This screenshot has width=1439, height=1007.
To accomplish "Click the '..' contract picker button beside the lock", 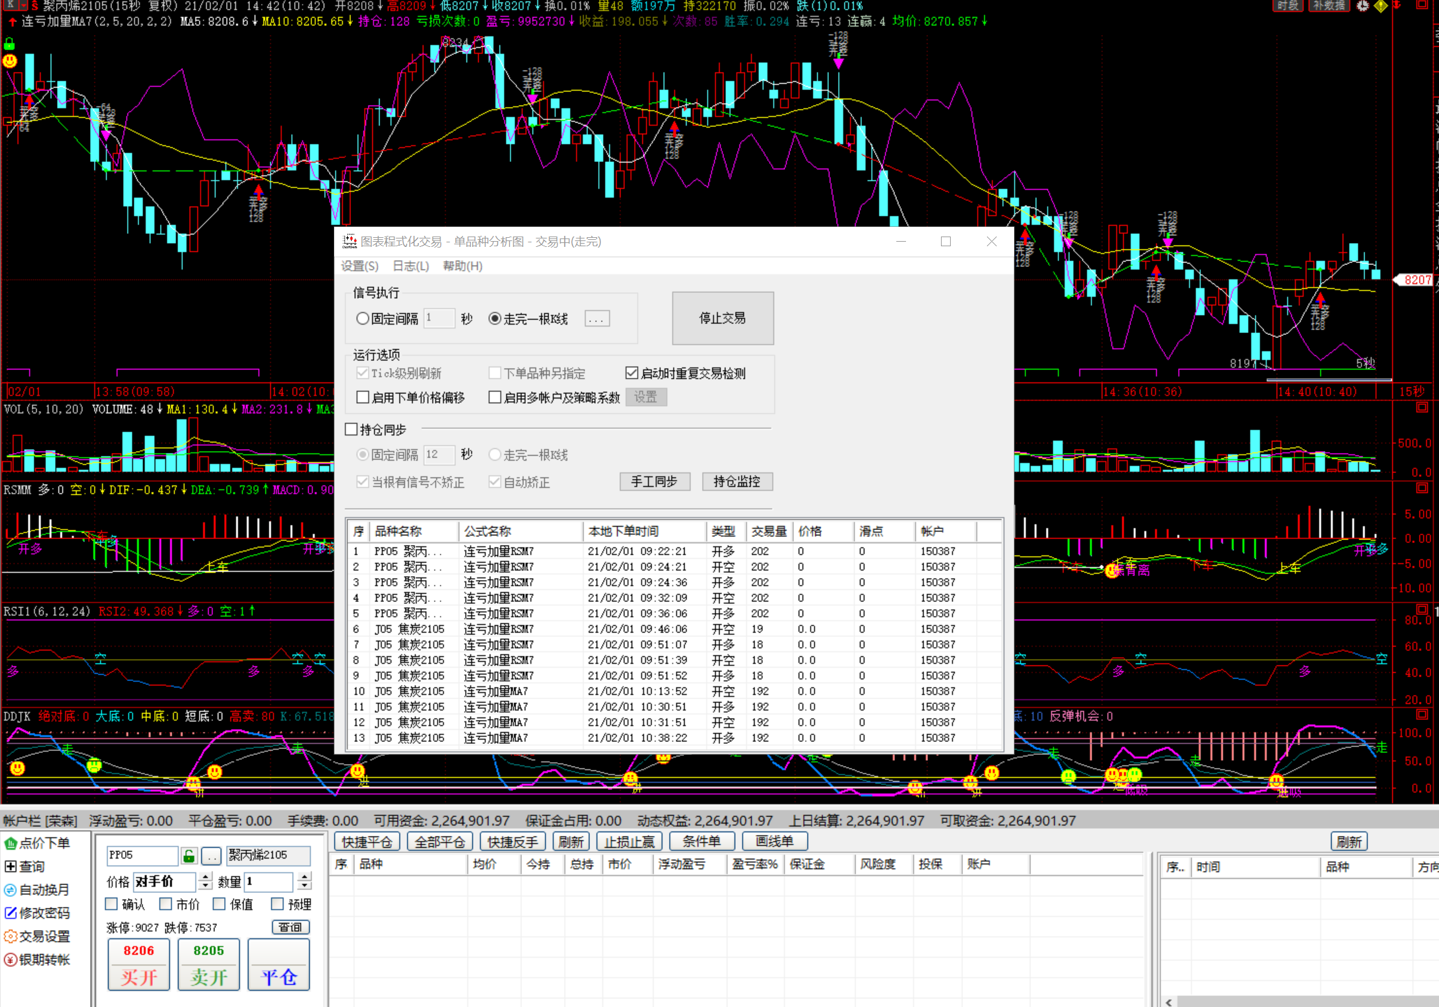I will [x=211, y=855].
